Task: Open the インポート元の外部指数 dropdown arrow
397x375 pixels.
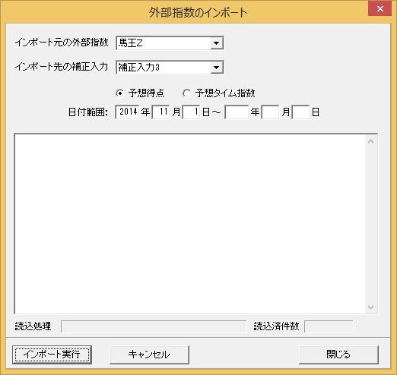Action: point(217,43)
